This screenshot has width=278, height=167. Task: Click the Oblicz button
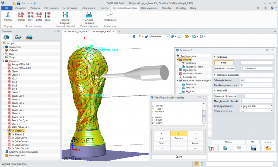pos(228,142)
